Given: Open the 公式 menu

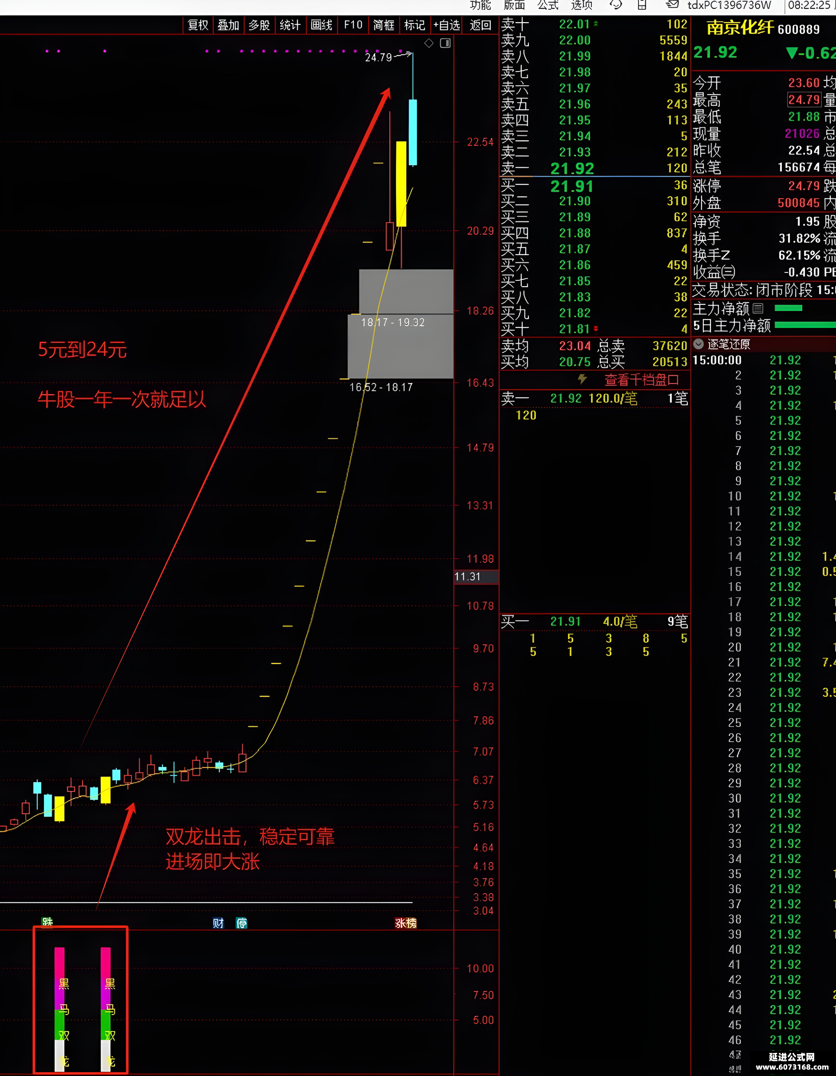Looking at the screenshot, I should 548,5.
